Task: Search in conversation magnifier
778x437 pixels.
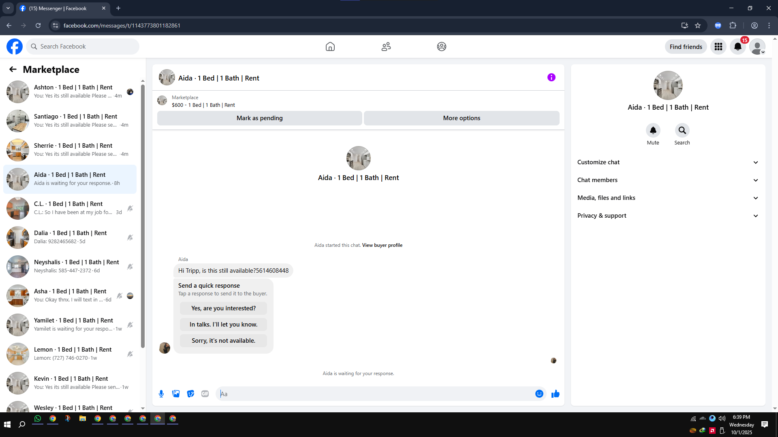Action: click(x=682, y=130)
